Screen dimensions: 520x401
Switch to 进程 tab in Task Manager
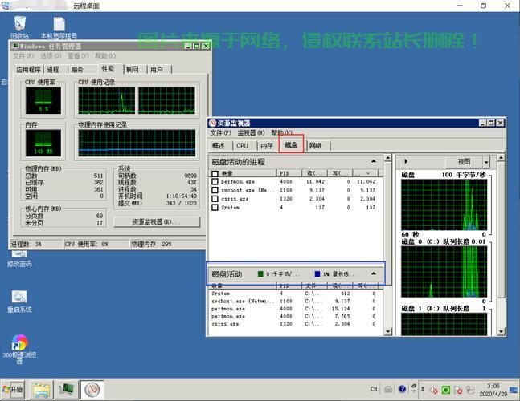pos(53,70)
